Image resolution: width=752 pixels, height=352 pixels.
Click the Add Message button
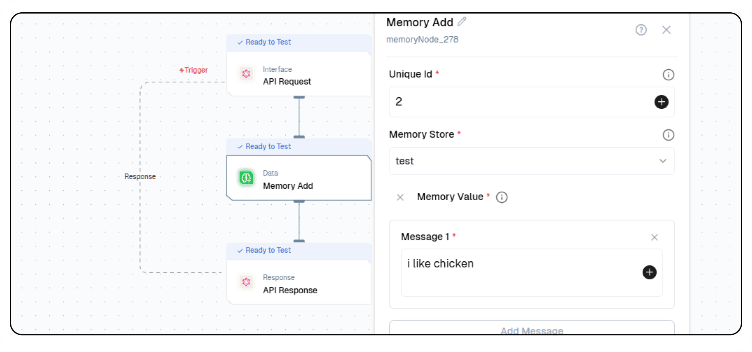(531, 330)
